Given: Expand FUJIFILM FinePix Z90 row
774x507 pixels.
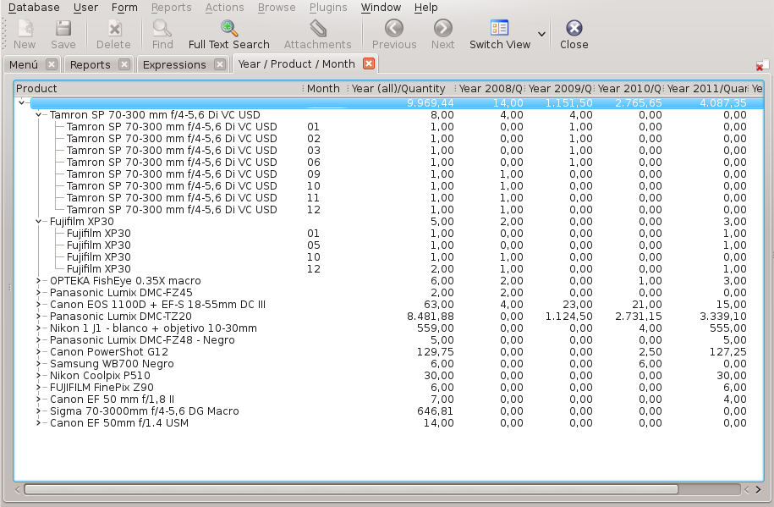Looking at the screenshot, I should tap(38, 388).
